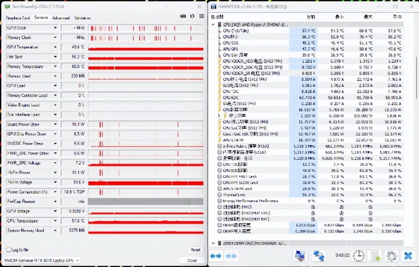This screenshot has height=267, width=419.
Task: Click the HWiNFO monitor summary icon
Action: pos(300,256)
